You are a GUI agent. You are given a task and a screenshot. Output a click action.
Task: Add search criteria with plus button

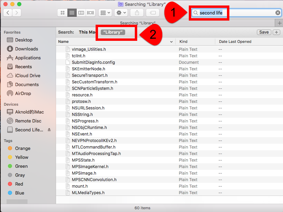pyautogui.click(x=276, y=32)
